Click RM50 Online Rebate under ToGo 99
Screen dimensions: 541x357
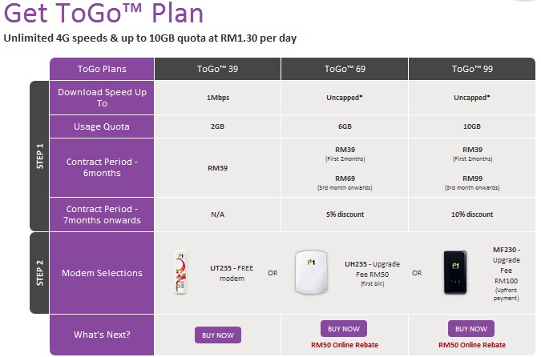471,345
